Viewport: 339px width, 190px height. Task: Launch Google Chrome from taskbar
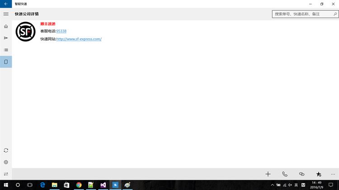point(79,185)
